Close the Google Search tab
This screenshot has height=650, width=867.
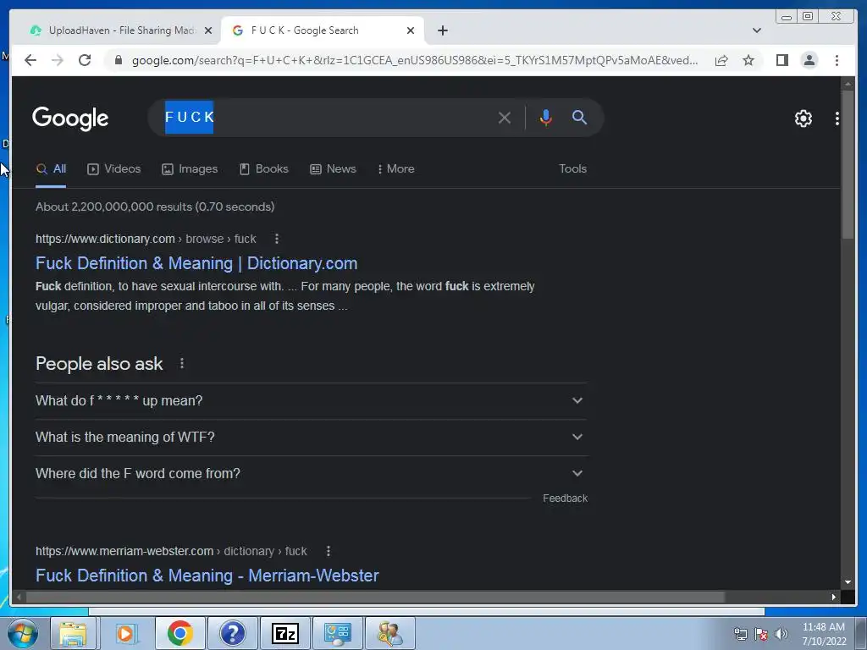411,30
